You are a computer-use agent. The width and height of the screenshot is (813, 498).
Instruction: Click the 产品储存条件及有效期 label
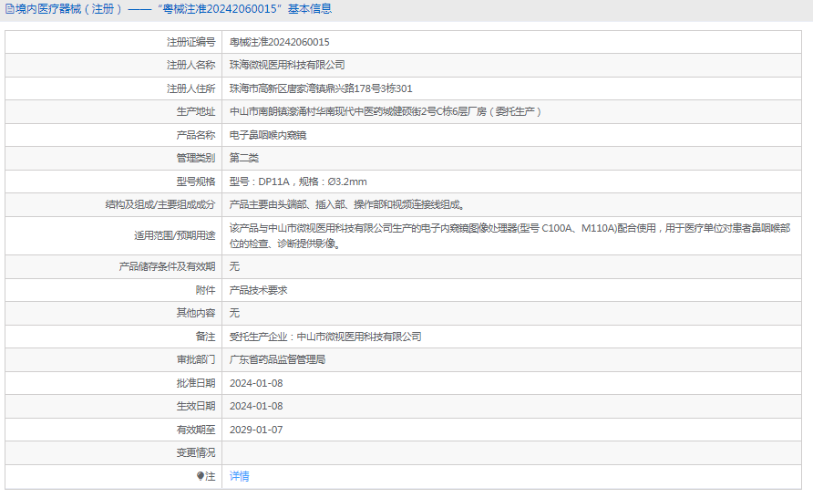pos(167,266)
